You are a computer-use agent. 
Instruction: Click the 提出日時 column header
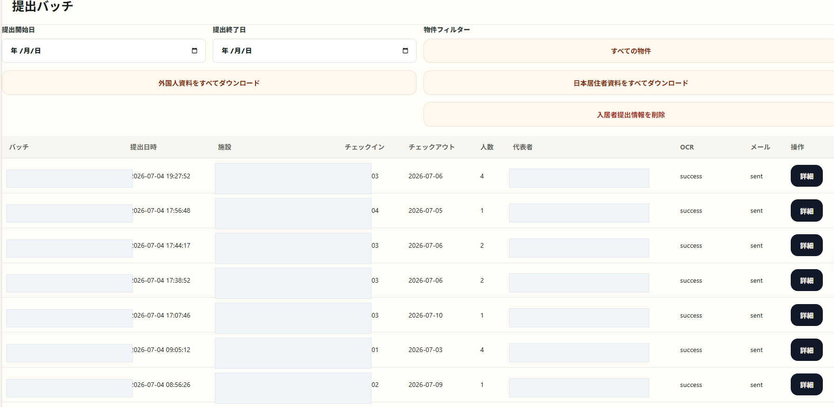[143, 147]
